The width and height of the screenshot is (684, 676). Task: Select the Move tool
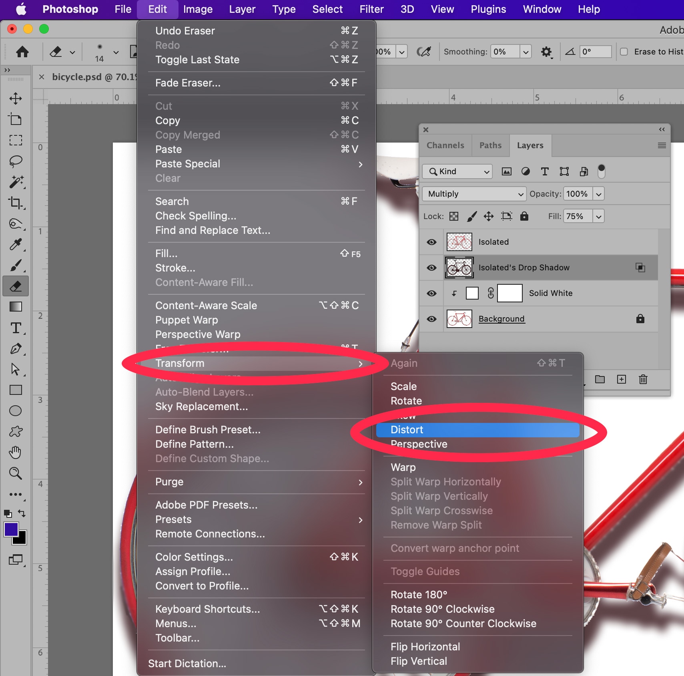(x=16, y=99)
